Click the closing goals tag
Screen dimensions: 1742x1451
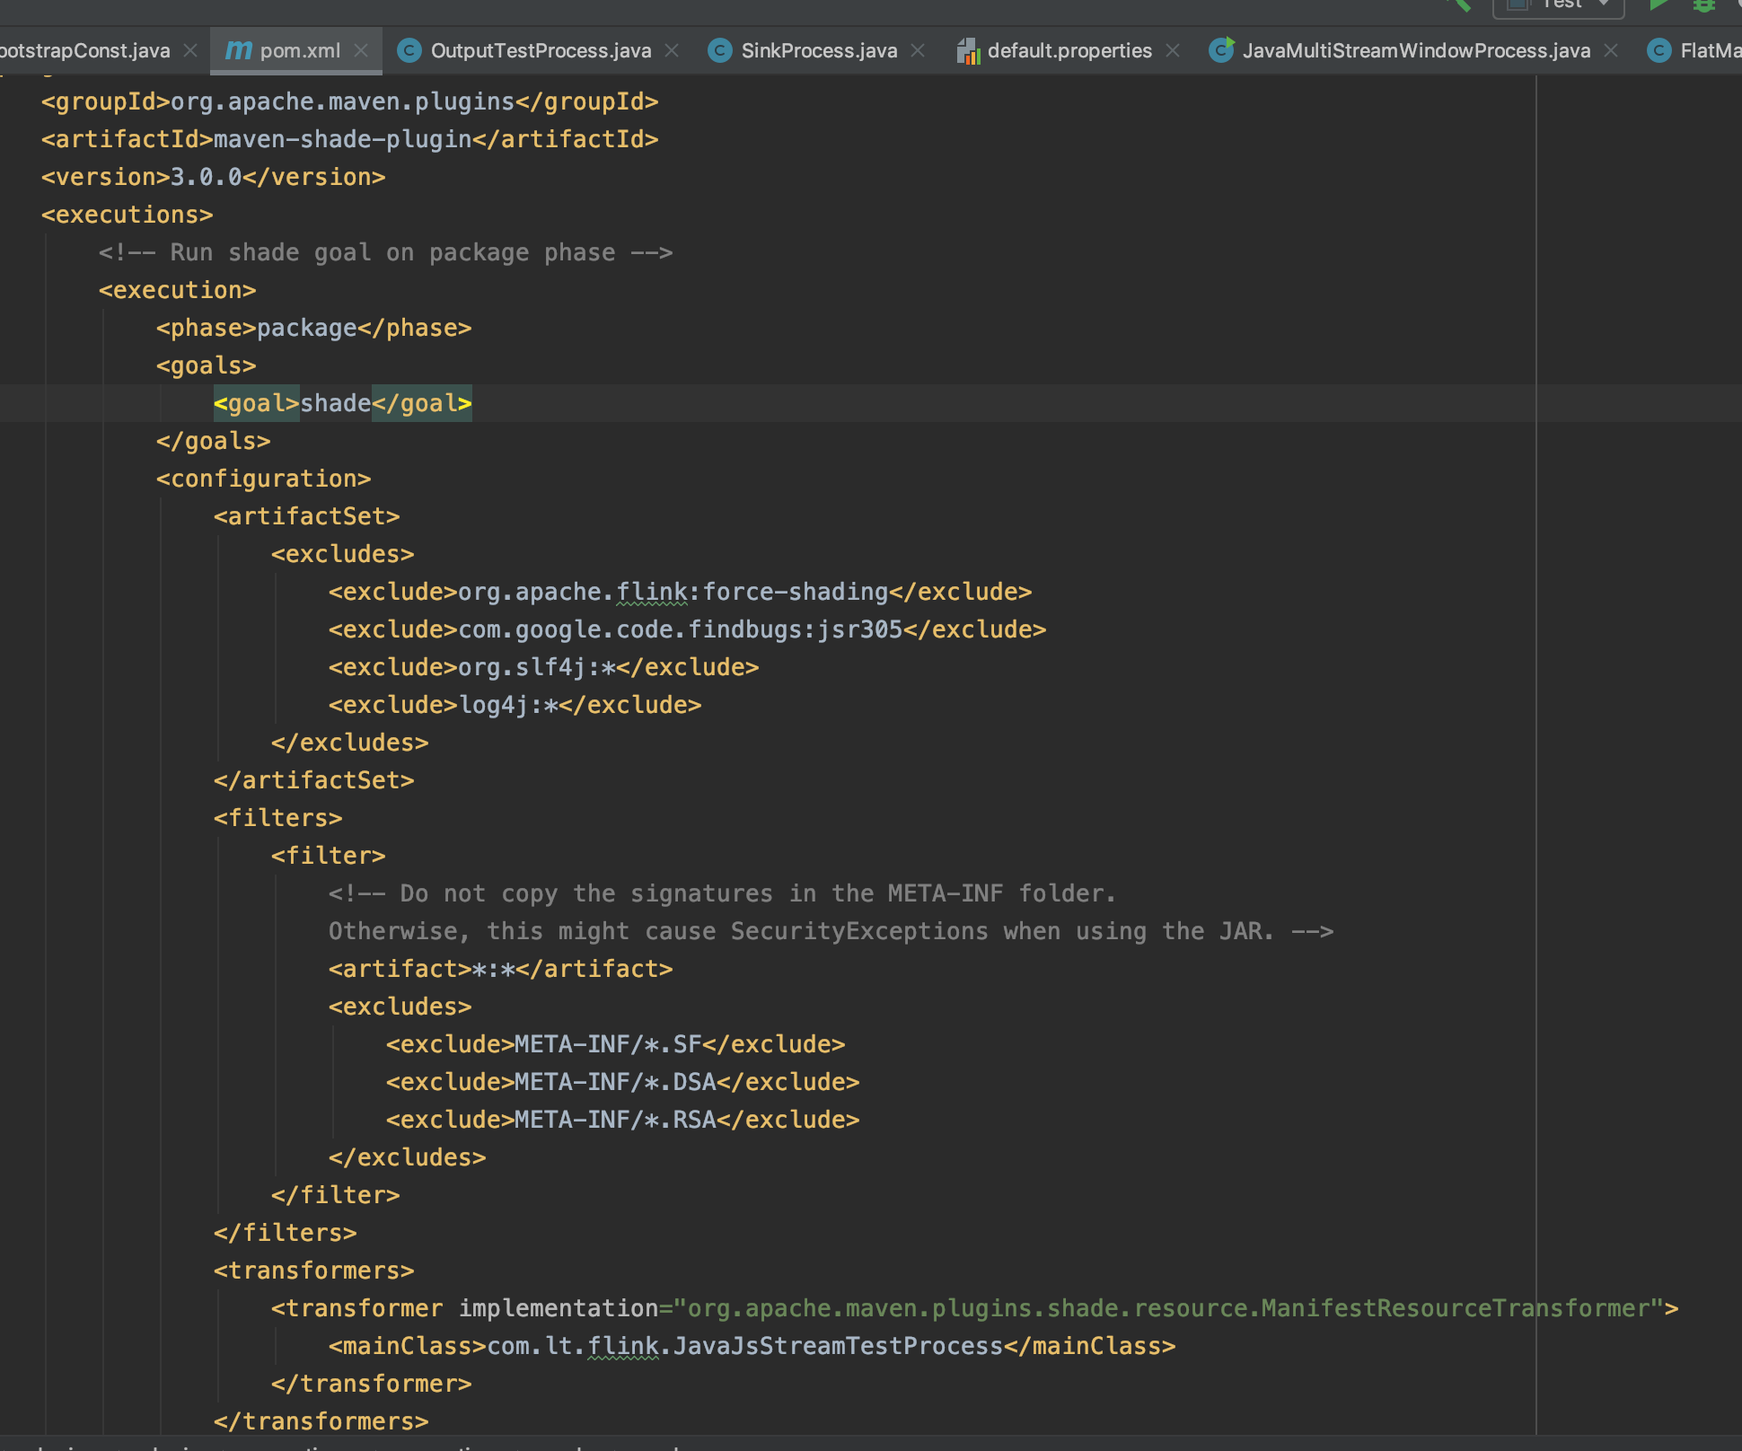coord(213,441)
